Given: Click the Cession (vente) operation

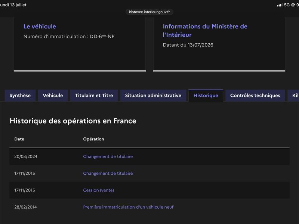Looking at the screenshot, I should click(x=98, y=190).
